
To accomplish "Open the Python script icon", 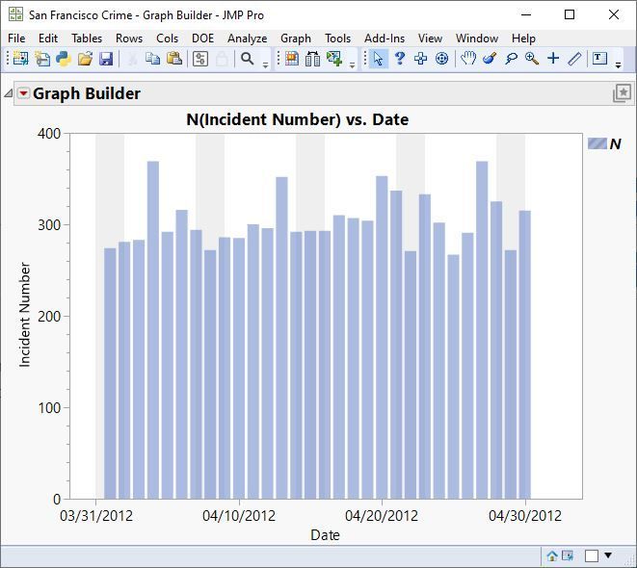I will [x=64, y=59].
